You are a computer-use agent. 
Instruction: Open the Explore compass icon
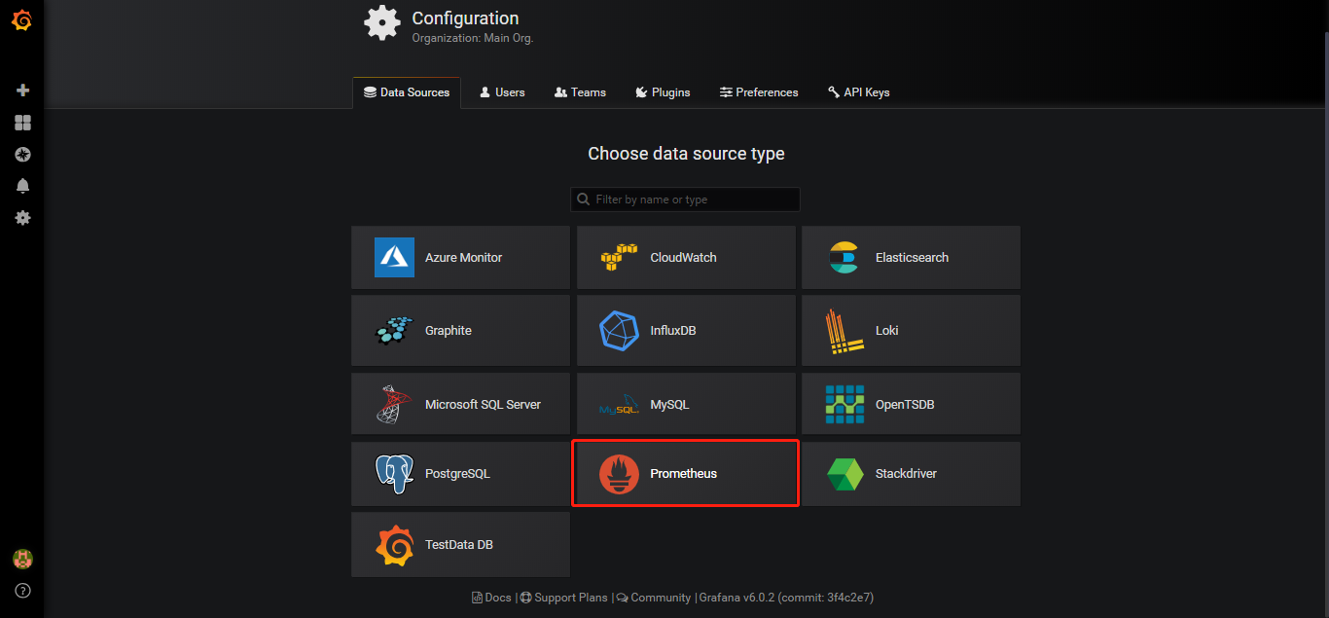pos(22,155)
